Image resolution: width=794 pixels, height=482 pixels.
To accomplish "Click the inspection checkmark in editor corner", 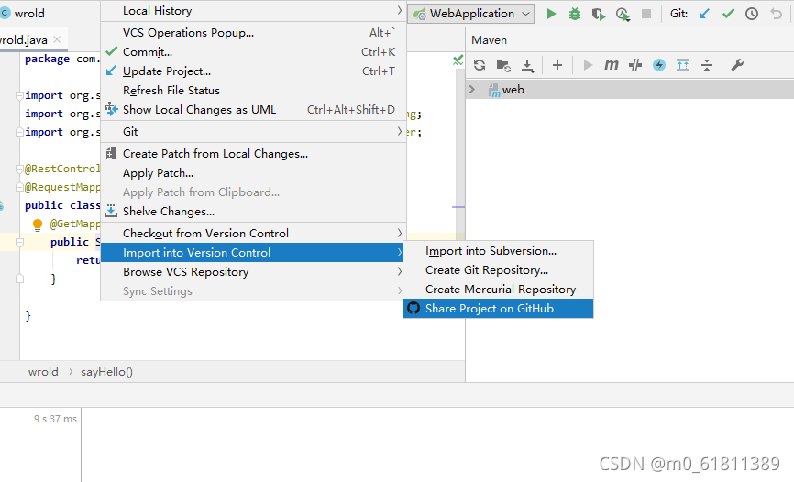I will [458, 60].
